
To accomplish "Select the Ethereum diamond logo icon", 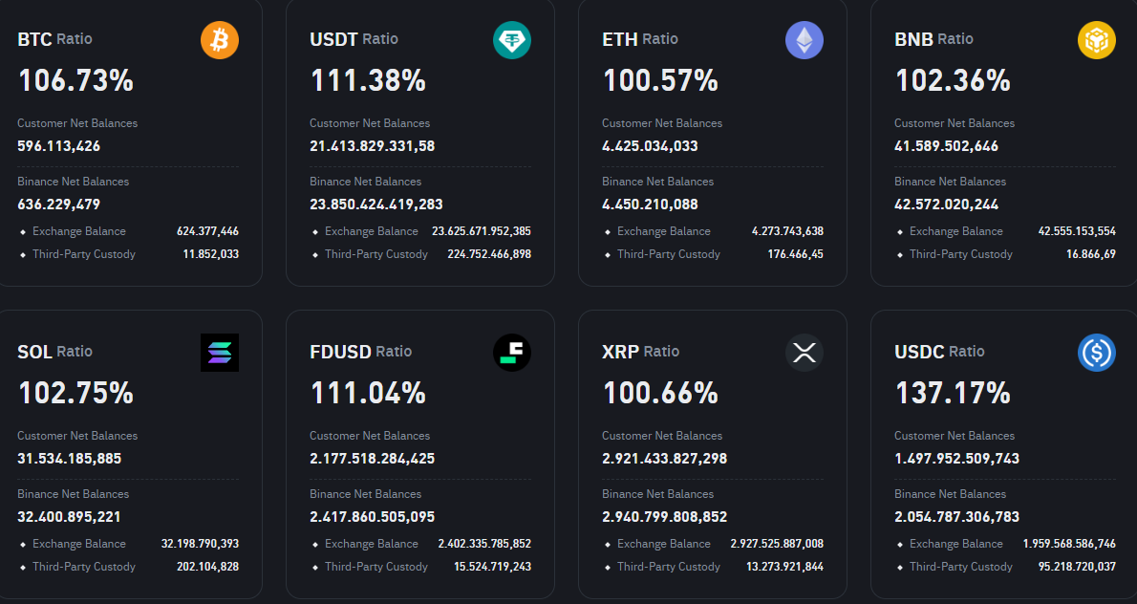I will coord(804,40).
